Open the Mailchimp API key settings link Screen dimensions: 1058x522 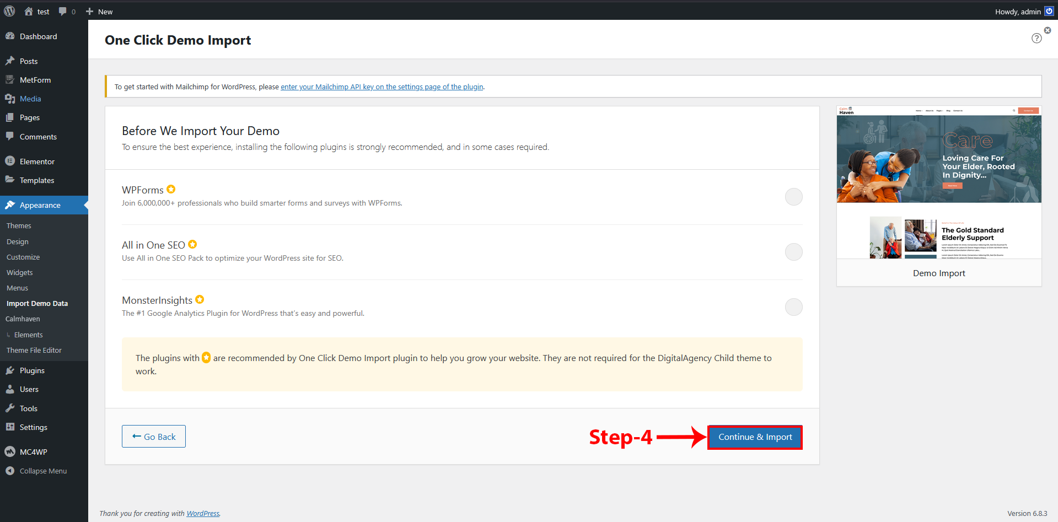click(382, 87)
